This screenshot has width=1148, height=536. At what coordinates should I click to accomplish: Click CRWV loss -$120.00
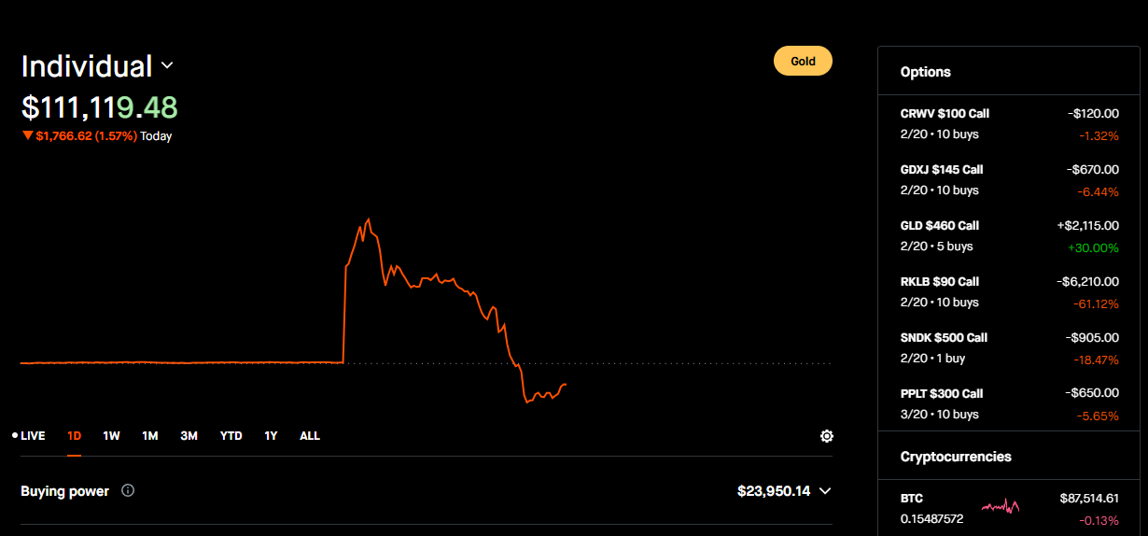click(1094, 114)
